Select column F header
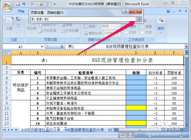This screenshot has width=191, height=140. [x=174, y=53]
